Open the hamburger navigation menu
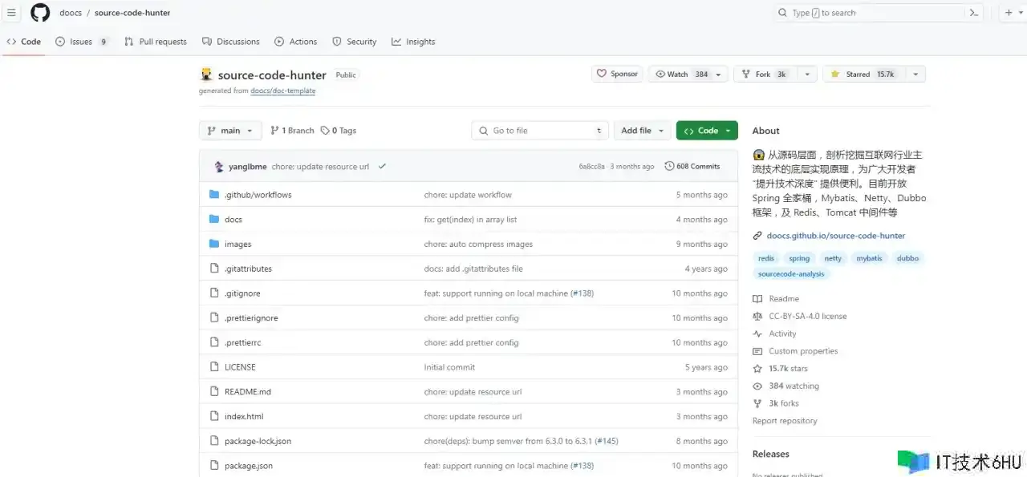The height and width of the screenshot is (477, 1027). pos(11,13)
